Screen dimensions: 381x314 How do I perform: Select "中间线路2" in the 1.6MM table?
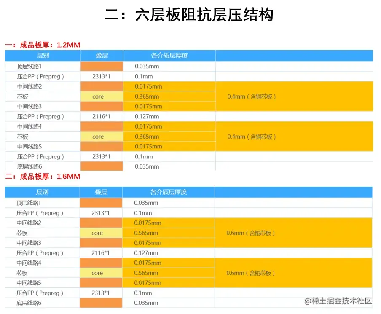[x=28, y=223]
